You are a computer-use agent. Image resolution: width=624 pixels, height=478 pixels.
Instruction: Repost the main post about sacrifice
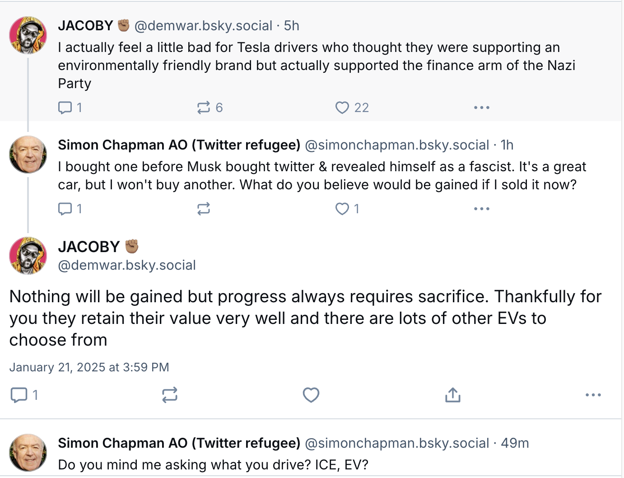tap(170, 395)
